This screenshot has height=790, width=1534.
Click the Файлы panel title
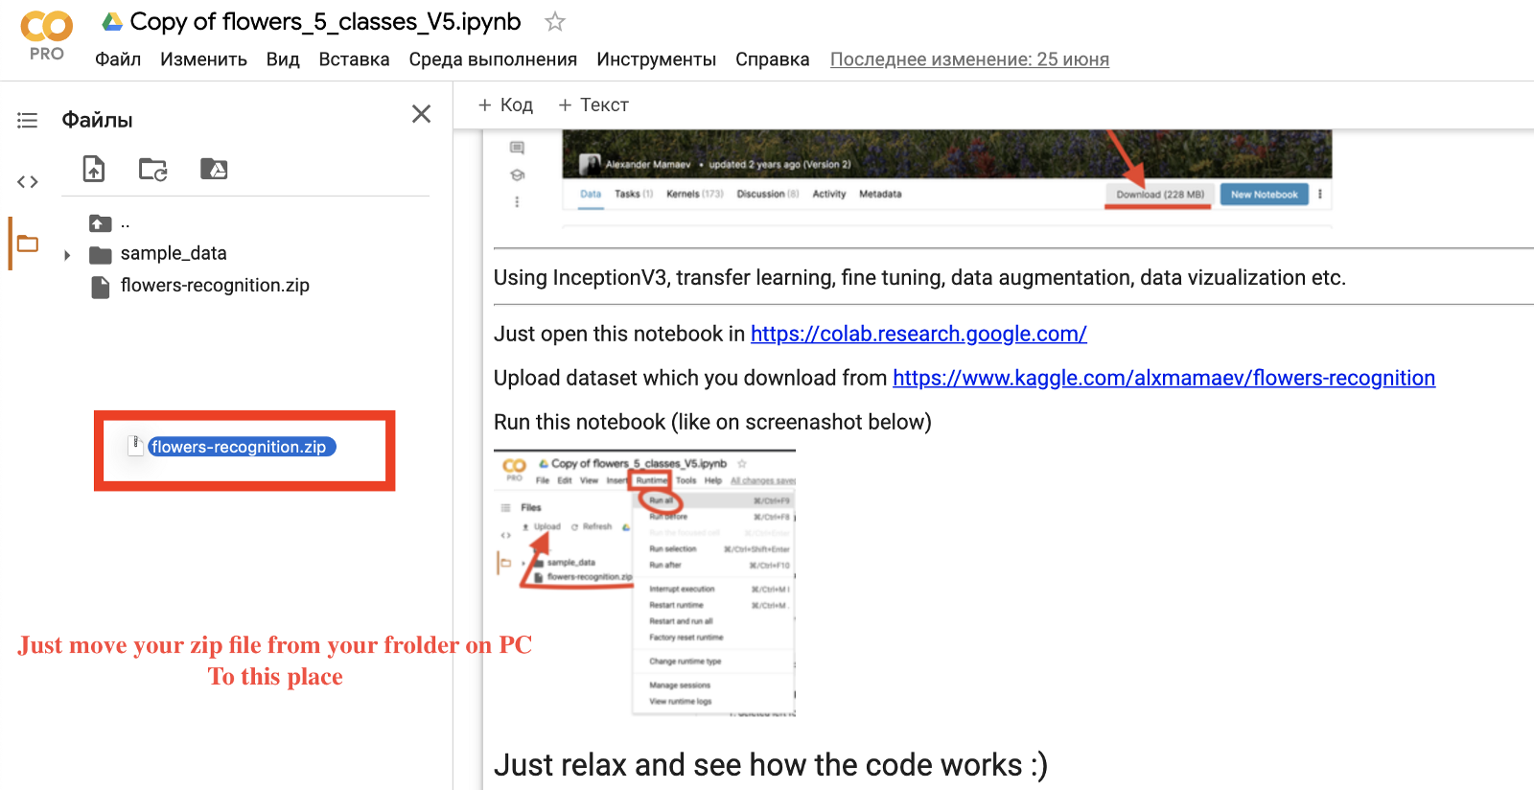[97, 120]
